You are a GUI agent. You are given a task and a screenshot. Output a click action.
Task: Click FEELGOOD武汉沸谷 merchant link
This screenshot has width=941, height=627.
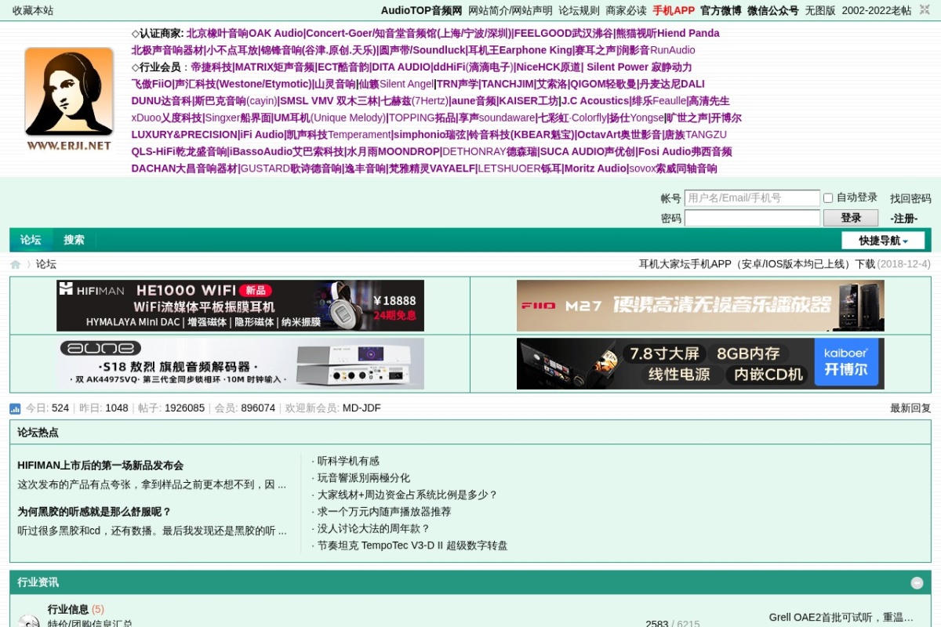coord(563,34)
